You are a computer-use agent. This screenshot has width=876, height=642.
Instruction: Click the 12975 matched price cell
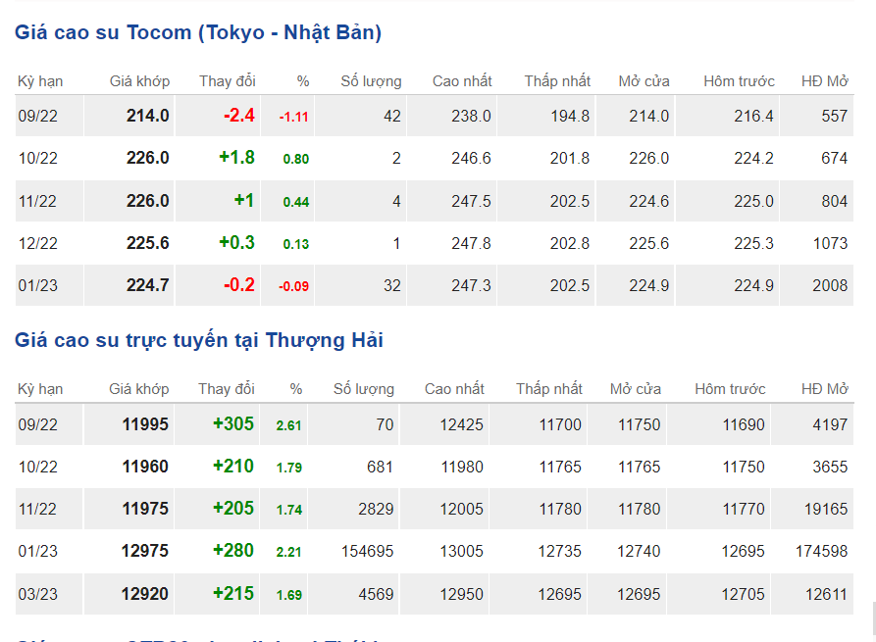(x=145, y=551)
